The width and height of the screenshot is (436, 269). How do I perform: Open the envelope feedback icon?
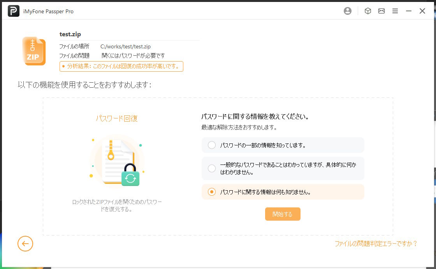tap(381, 11)
